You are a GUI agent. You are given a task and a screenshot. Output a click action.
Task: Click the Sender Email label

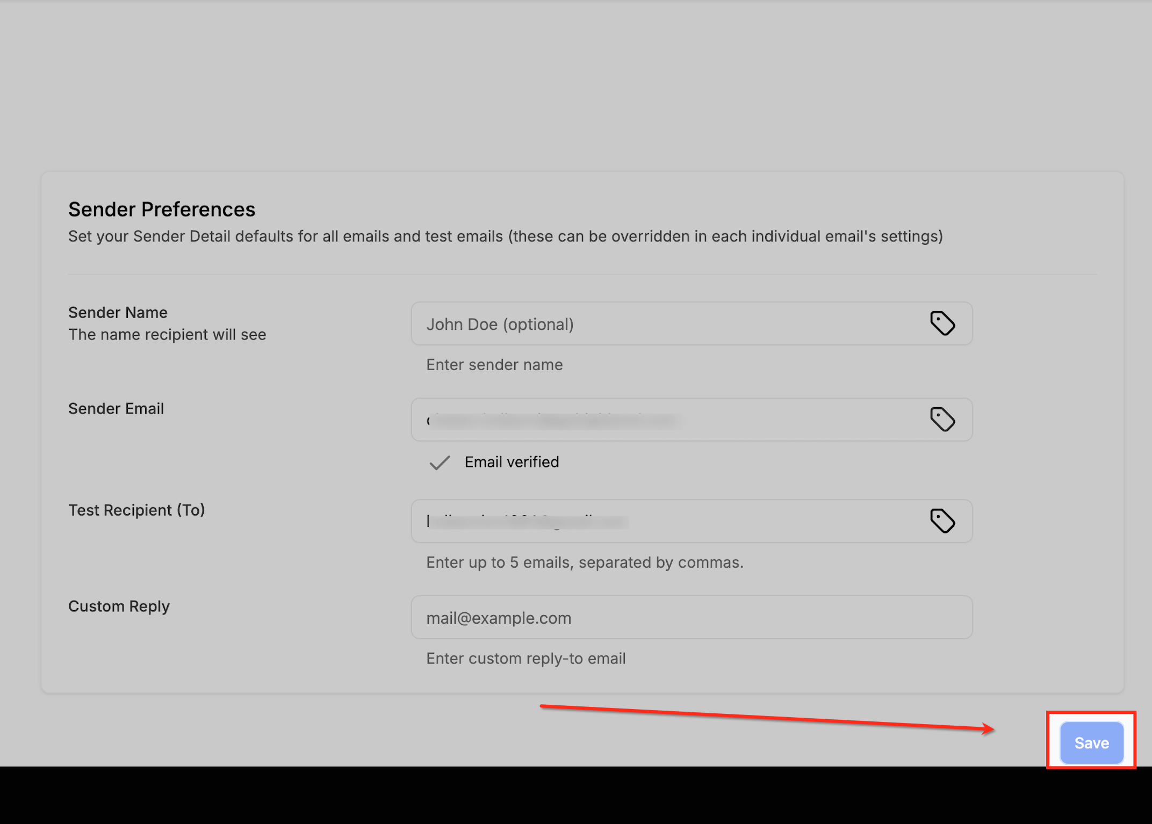[116, 409]
